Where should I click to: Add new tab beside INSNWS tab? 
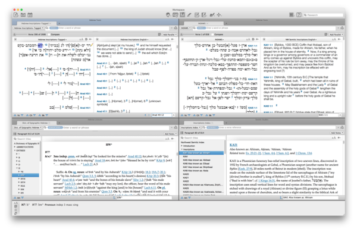[226, 23]
